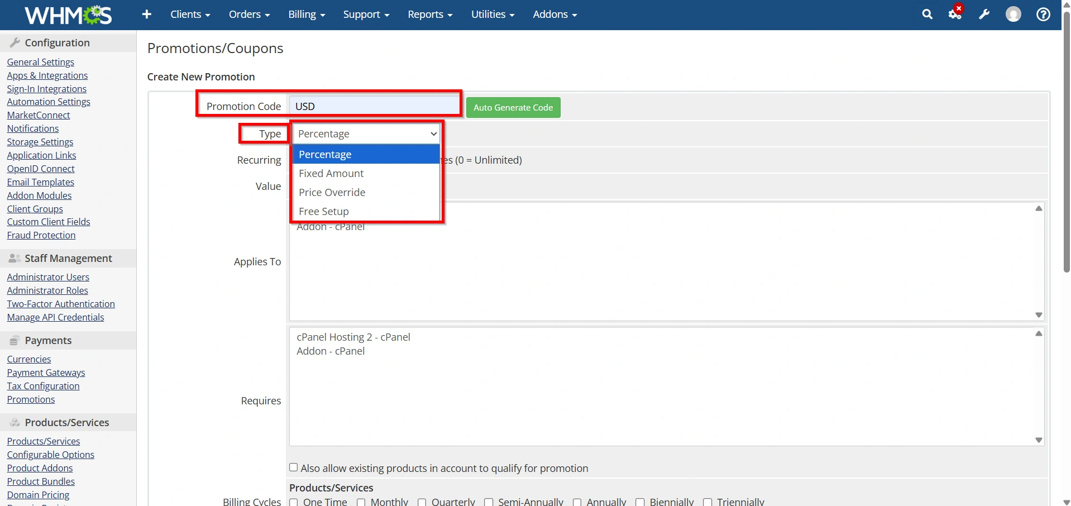This screenshot has height=506, width=1071.
Task: Select Free Setup option
Action: click(366, 211)
